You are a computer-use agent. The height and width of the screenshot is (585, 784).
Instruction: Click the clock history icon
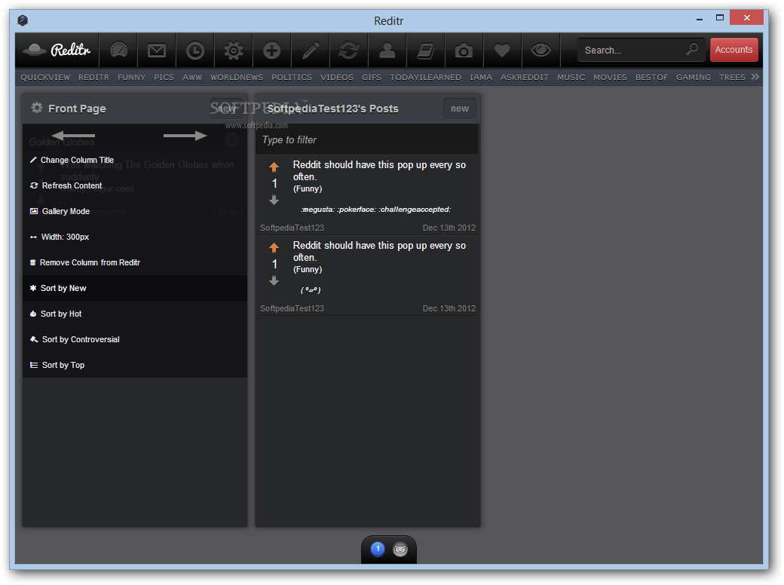click(195, 51)
